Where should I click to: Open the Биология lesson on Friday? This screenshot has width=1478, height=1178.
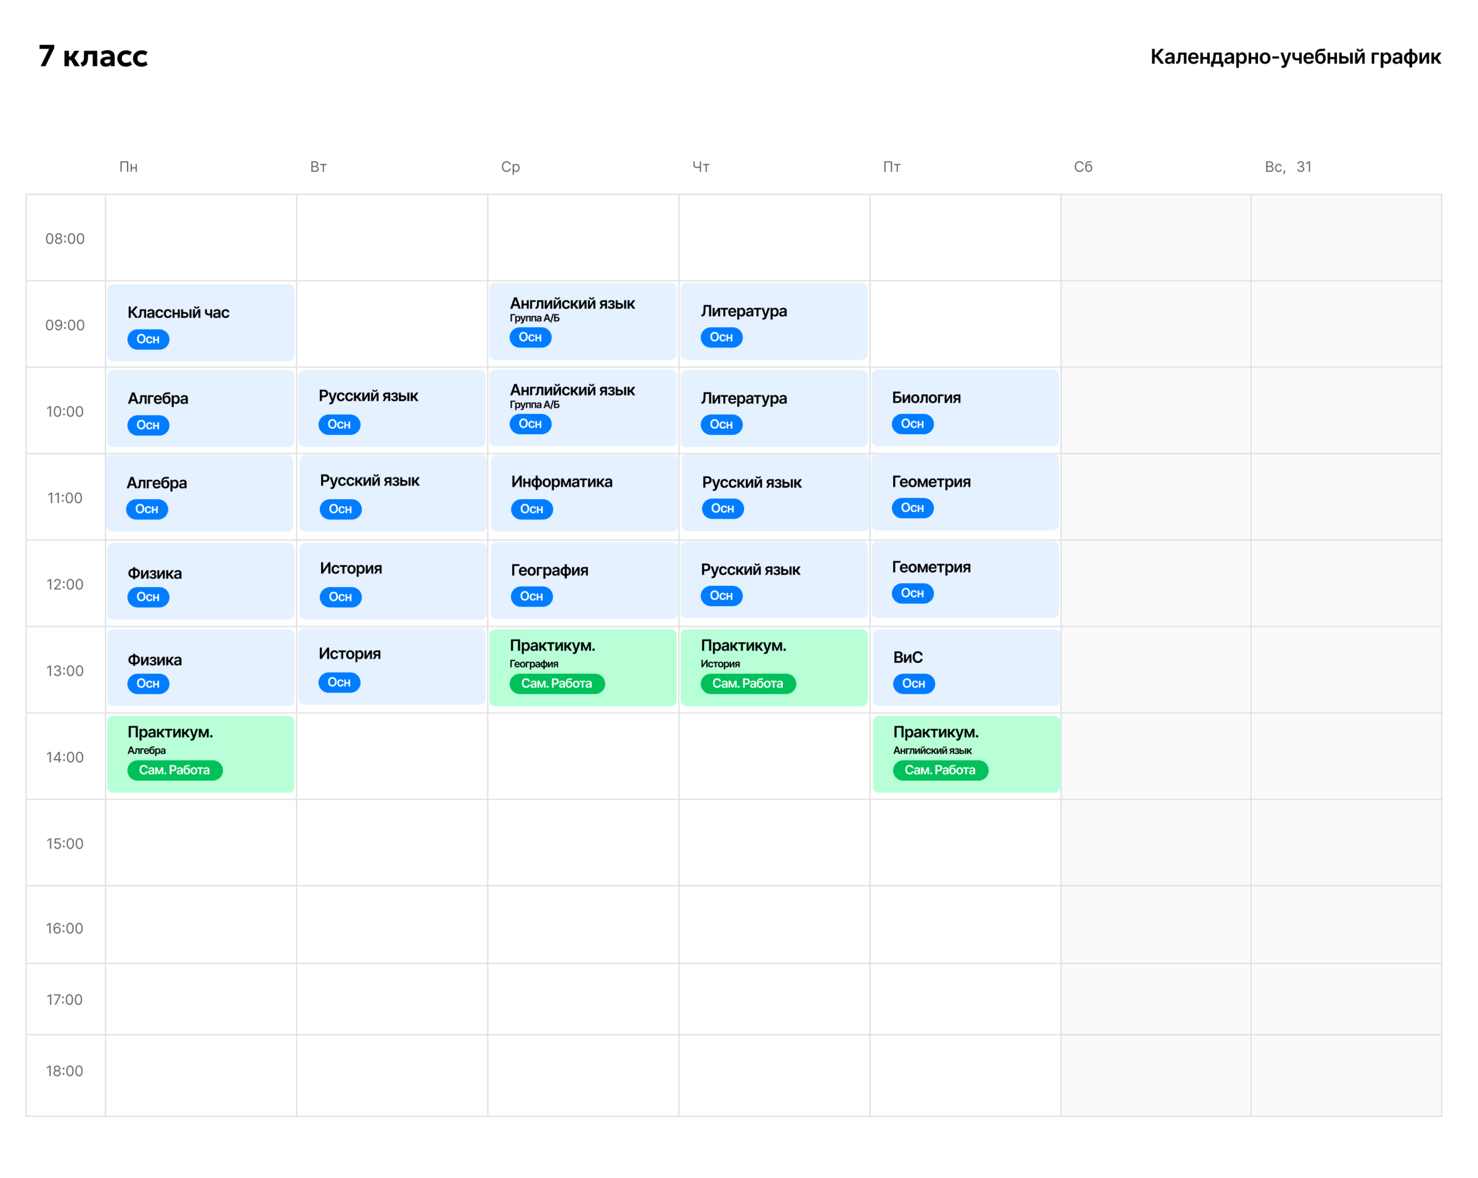[x=965, y=407]
